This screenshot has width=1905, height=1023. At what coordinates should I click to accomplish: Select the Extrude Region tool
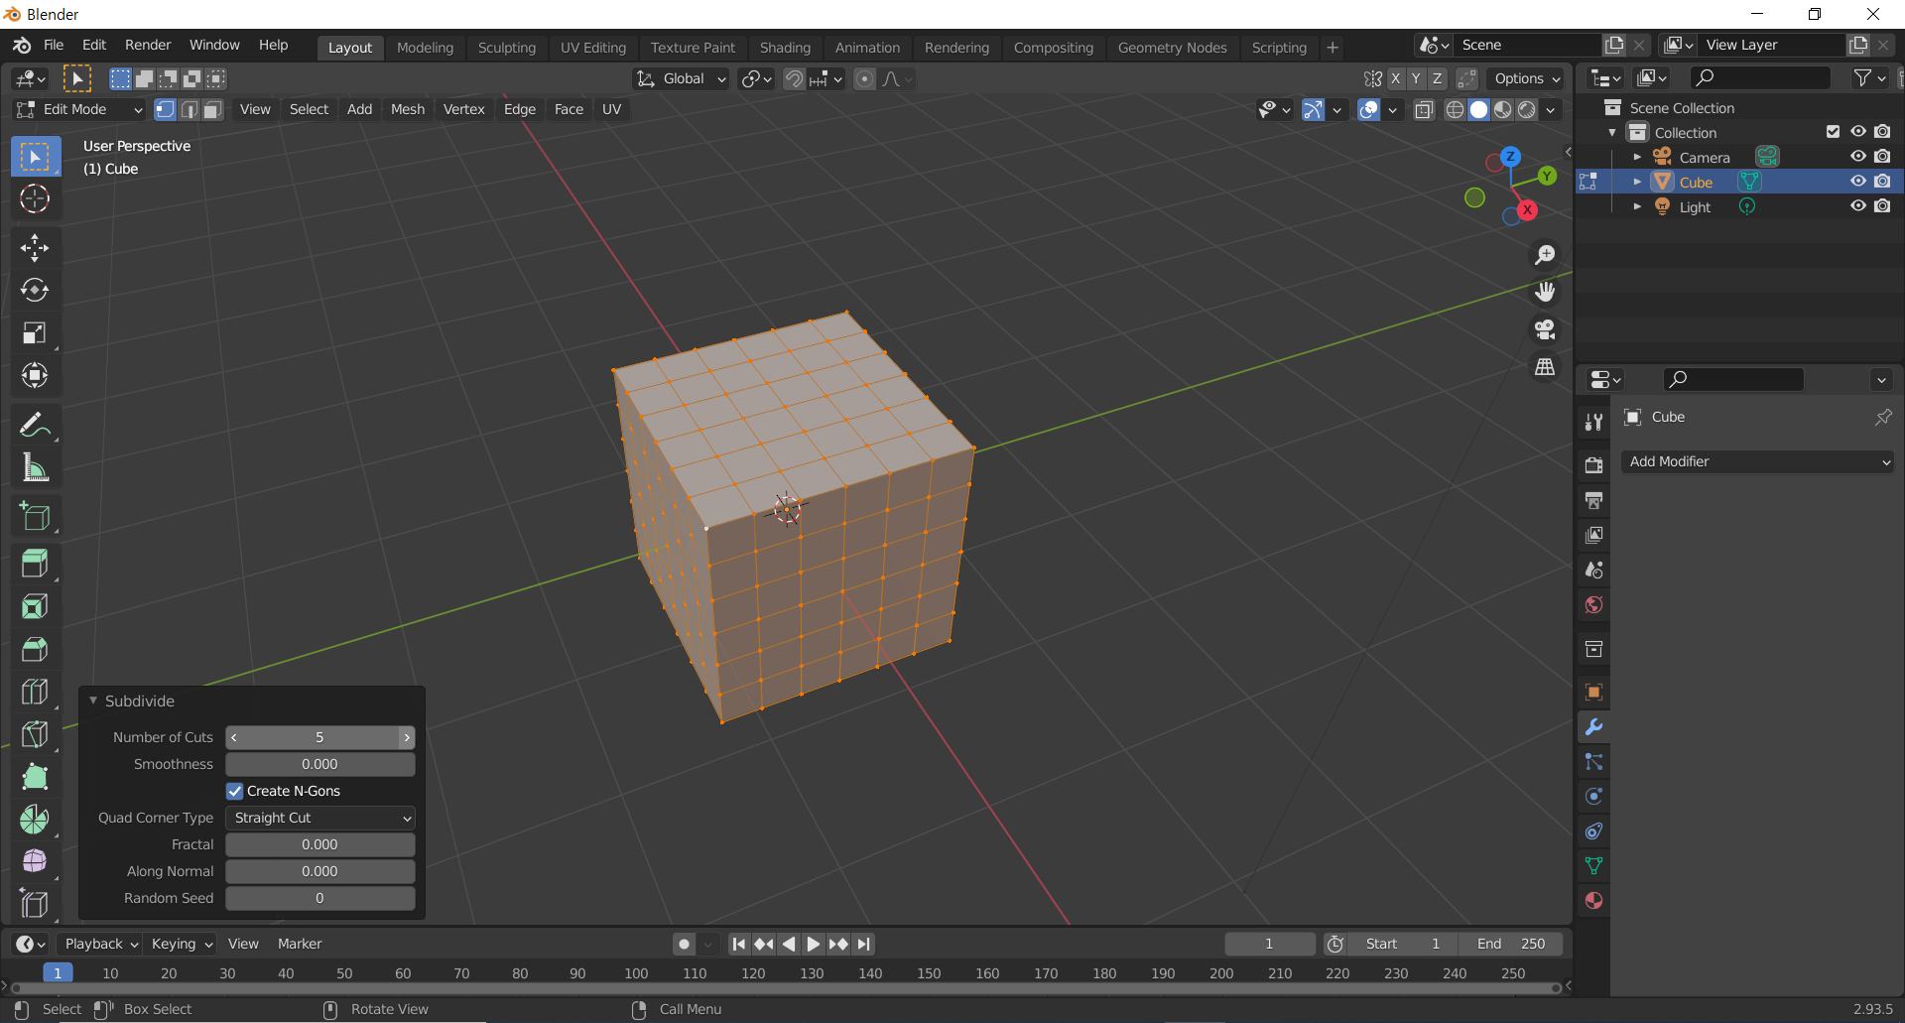coord(35,564)
